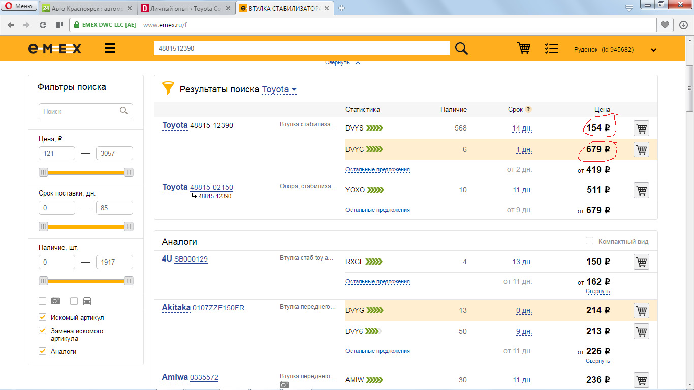
Task: Click the search magnifier icon in header
Action: click(x=461, y=48)
